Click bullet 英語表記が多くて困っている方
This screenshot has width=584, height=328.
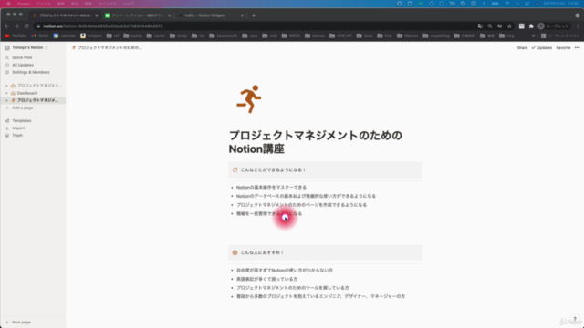tap(266, 279)
